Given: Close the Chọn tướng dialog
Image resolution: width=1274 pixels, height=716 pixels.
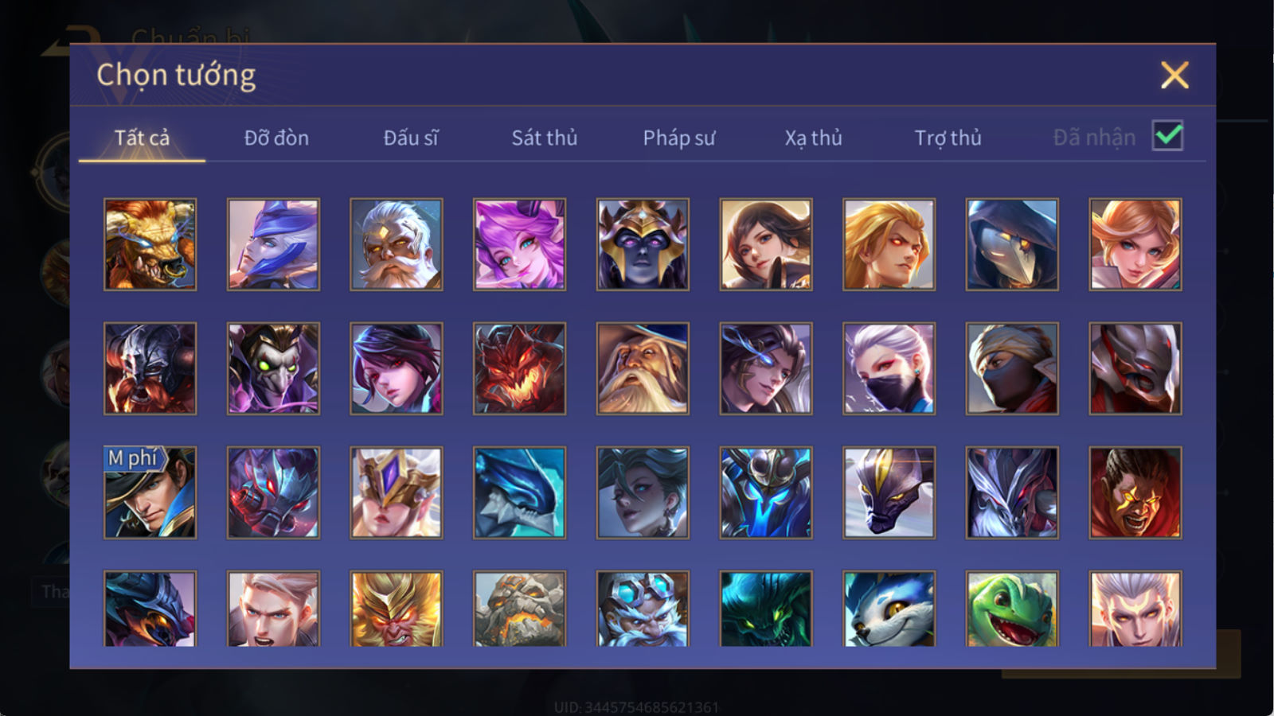Looking at the screenshot, I should click(1174, 76).
